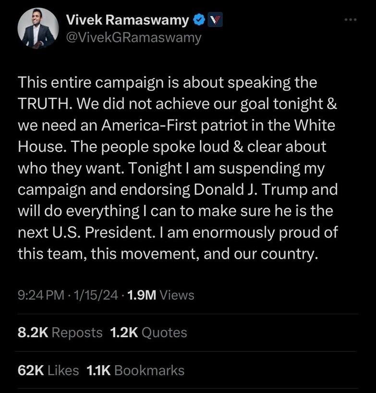Click the 1/15/24 post date

pos(96,295)
